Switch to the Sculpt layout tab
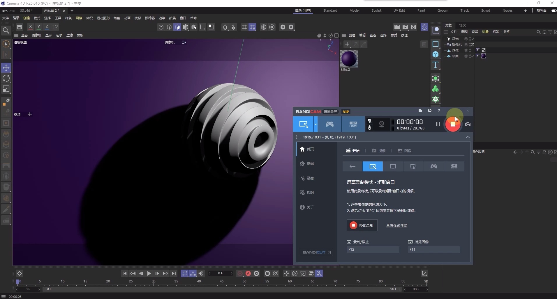Image resolution: width=557 pixels, height=299 pixels. (x=376, y=10)
